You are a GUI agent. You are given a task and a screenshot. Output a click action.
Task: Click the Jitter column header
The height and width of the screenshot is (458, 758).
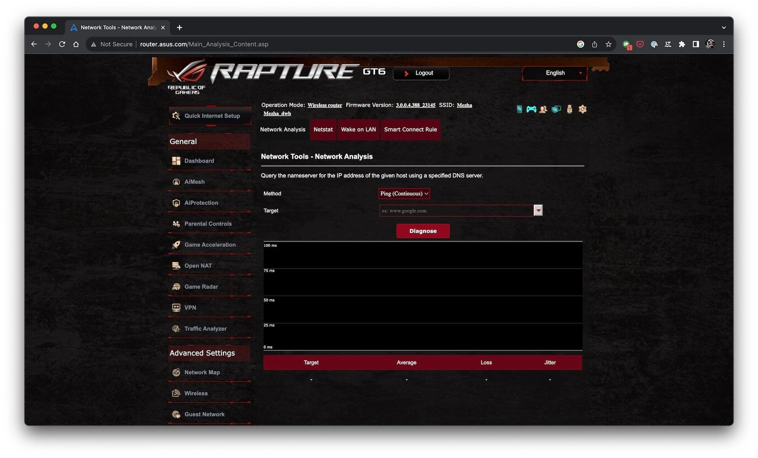[550, 362]
